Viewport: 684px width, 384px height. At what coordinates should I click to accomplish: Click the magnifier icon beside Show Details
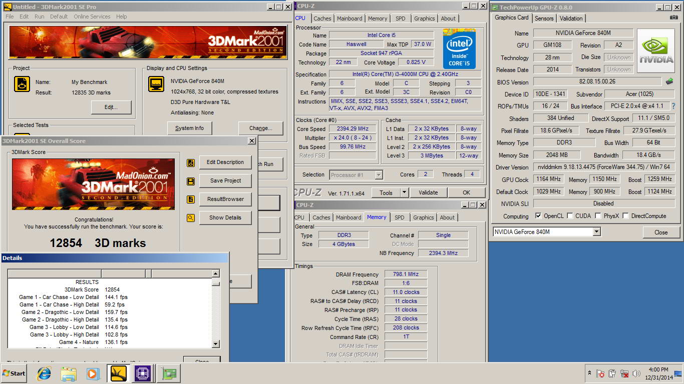(x=191, y=218)
